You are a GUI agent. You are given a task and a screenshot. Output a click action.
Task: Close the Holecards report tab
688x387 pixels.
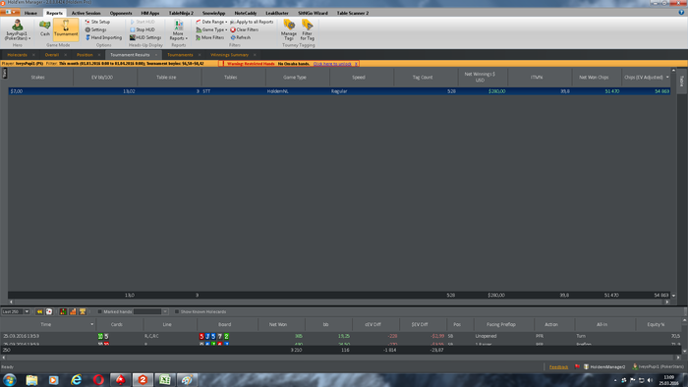(33, 55)
